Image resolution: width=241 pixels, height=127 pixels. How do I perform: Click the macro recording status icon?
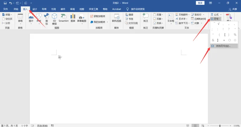coord(52,125)
